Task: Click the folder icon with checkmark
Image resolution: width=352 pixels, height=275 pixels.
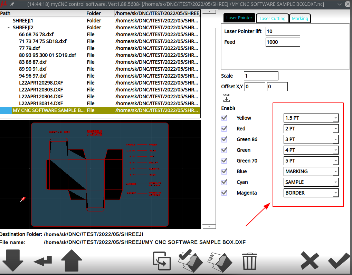Action: [190, 261]
